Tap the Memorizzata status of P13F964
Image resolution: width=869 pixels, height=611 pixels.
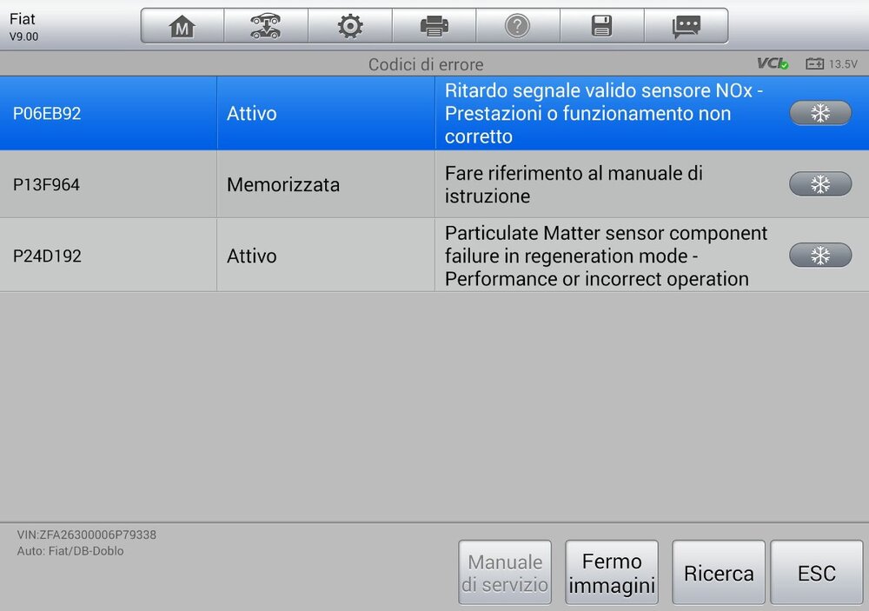click(283, 184)
